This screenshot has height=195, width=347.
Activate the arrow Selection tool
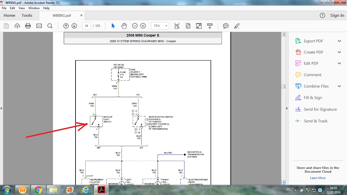click(113, 26)
